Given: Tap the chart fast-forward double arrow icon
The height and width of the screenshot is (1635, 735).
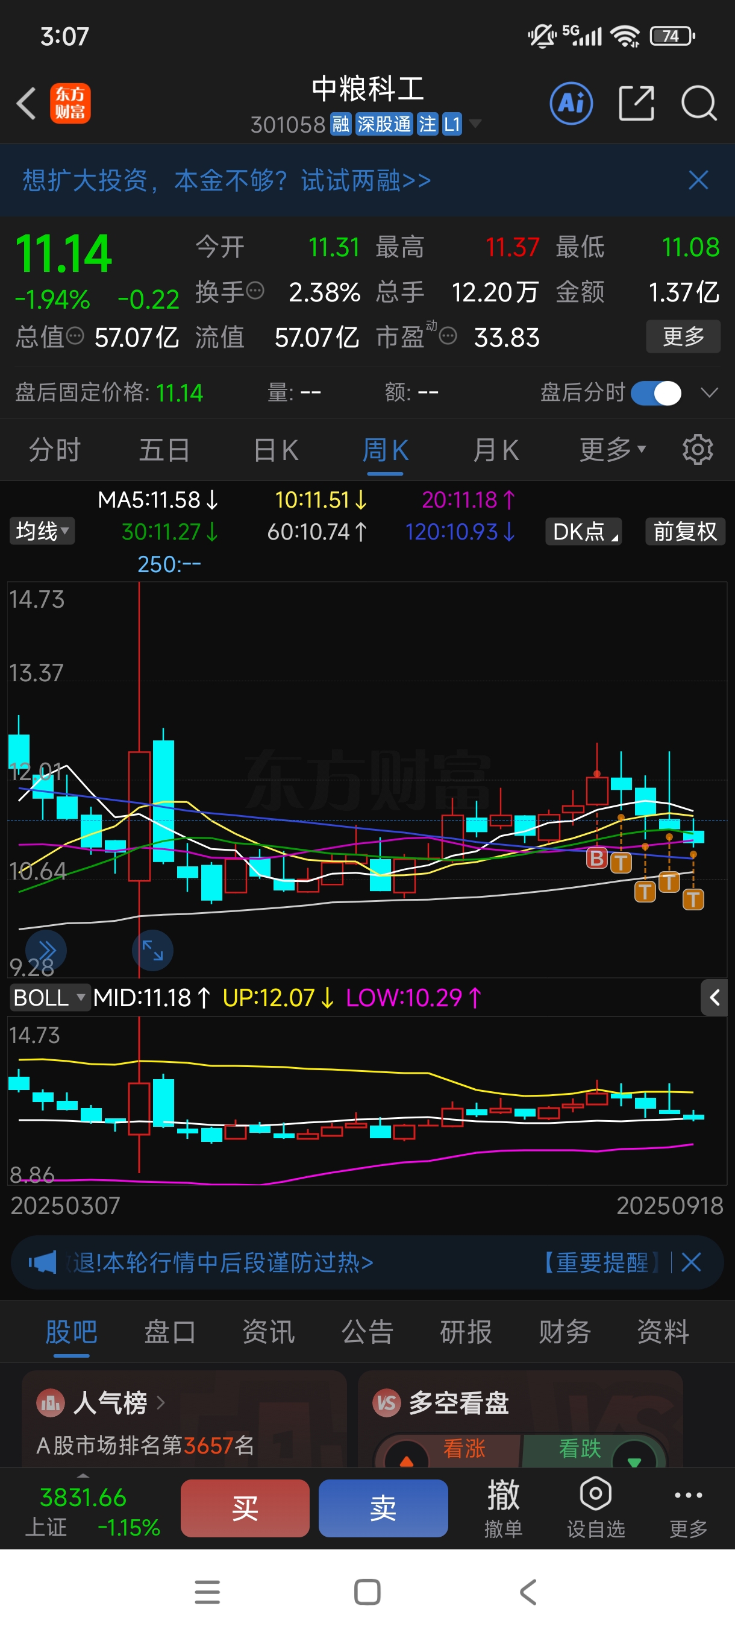Looking at the screenshot, I should 46,950.
